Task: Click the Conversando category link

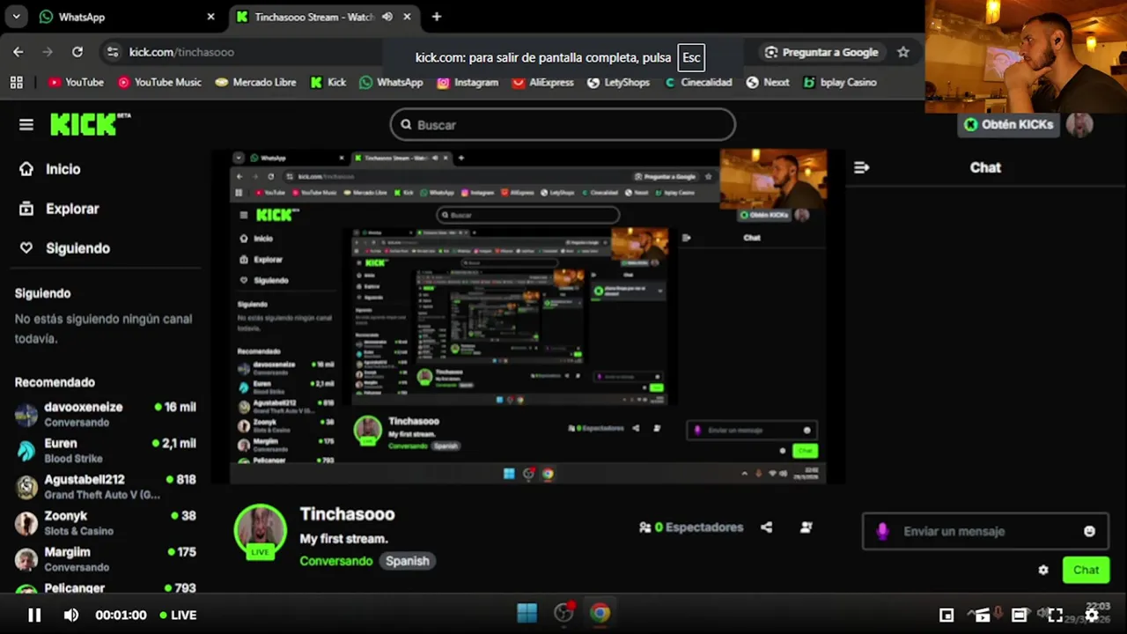Action: [336, 561]
